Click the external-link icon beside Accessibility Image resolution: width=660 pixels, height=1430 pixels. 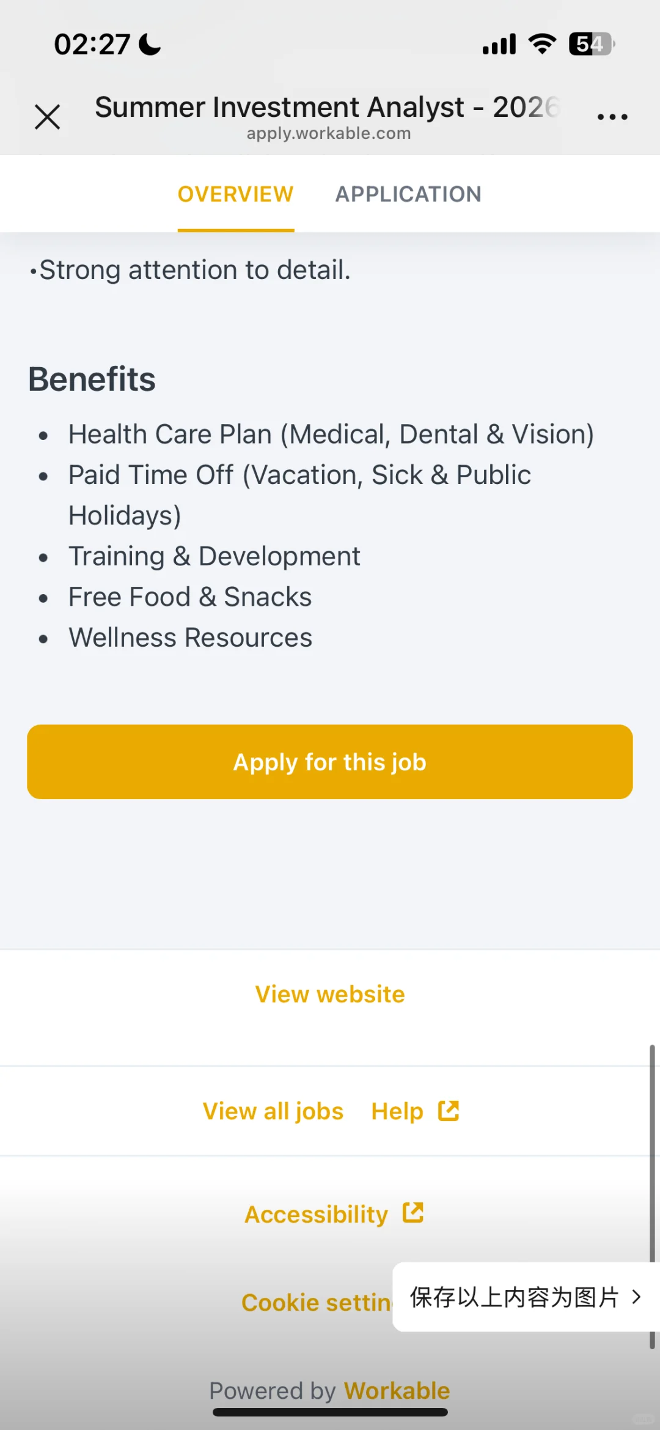[x=413, y=1212]
